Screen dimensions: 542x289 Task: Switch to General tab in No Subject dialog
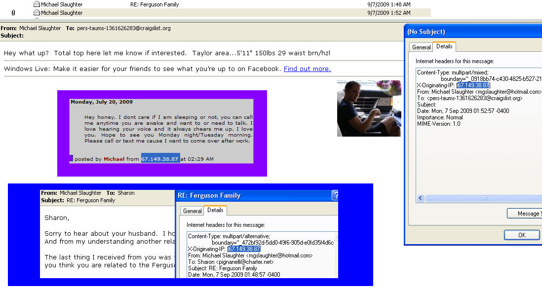click(x=421, y=47)
